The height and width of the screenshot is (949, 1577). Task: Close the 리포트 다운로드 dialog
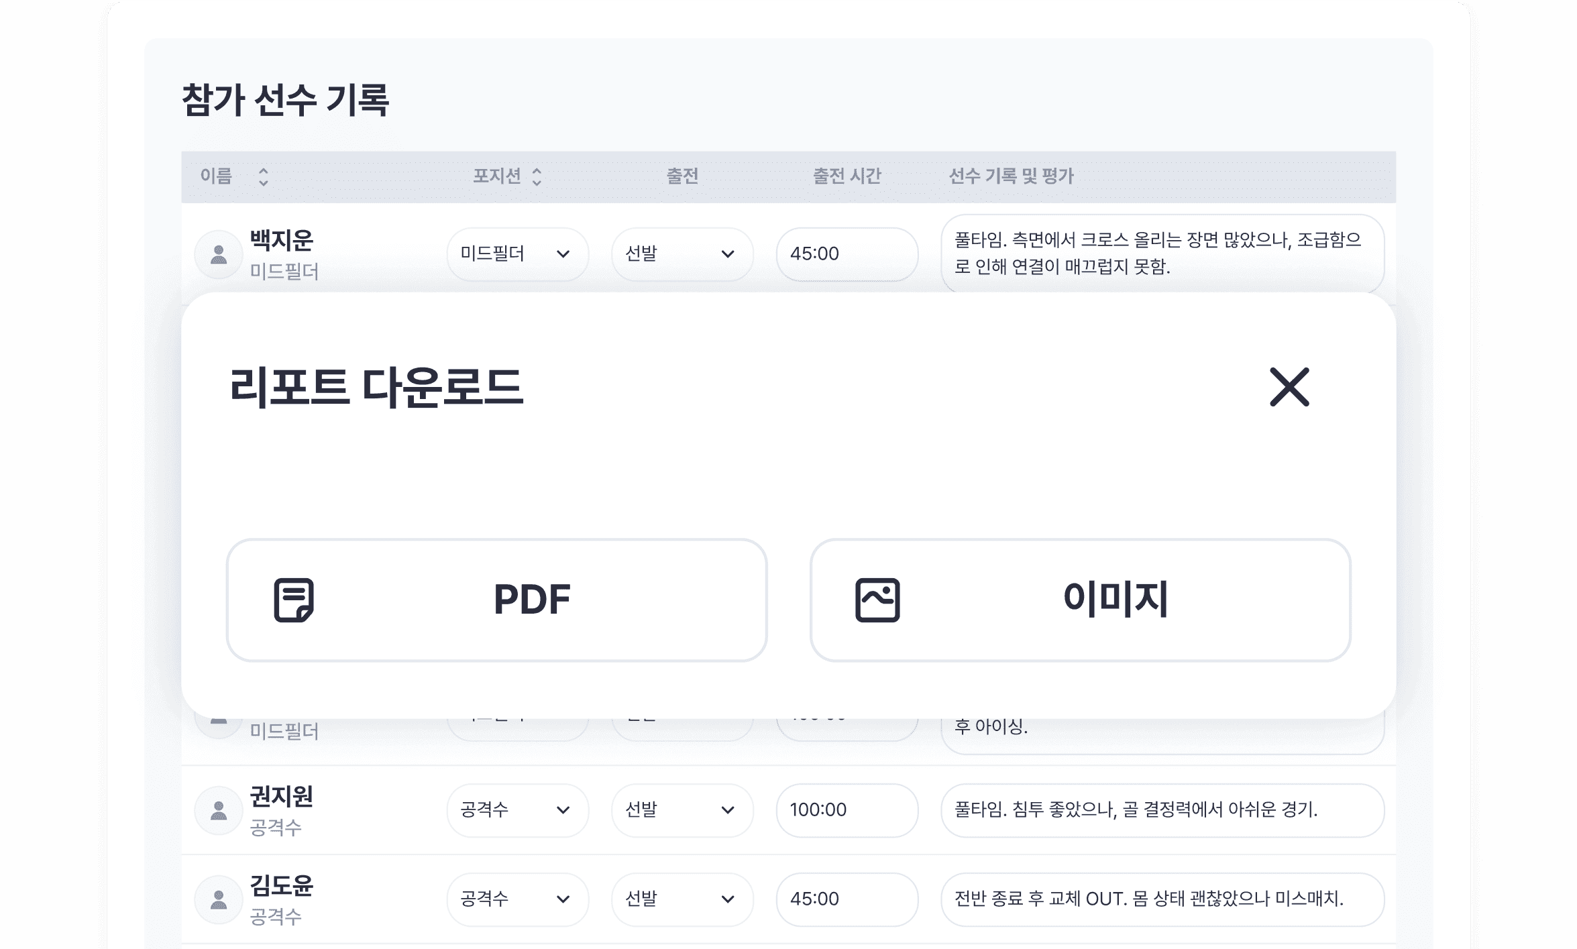click(1289, 387)
